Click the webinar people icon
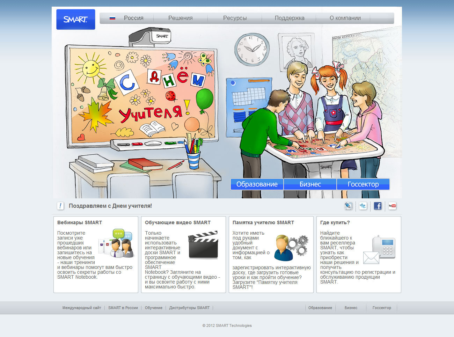454x337 pixels. (117, 243)
